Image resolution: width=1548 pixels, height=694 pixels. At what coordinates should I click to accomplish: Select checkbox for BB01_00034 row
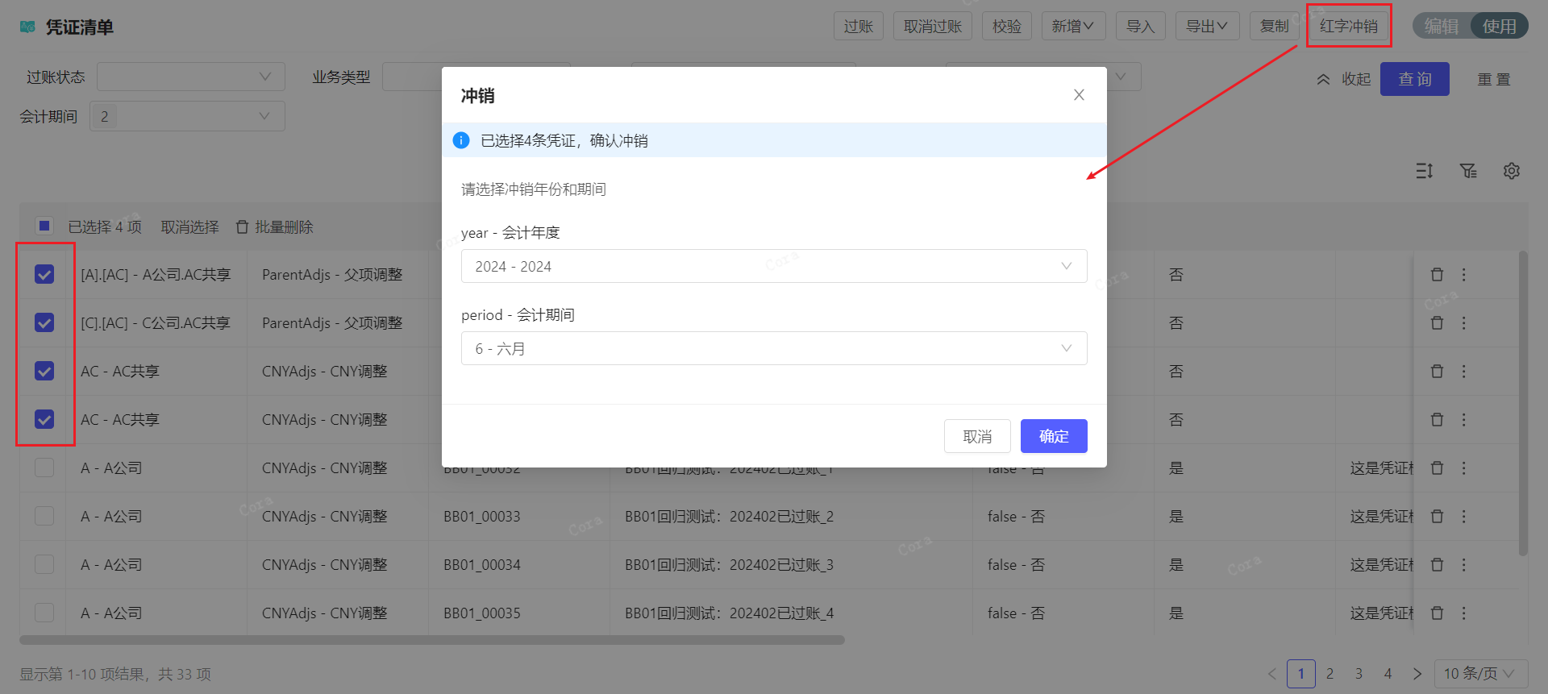pos(44,565)
